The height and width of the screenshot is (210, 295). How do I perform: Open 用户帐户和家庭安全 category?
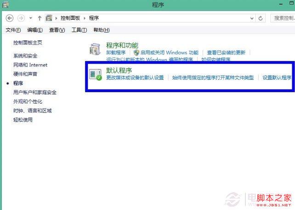point(35,92)
